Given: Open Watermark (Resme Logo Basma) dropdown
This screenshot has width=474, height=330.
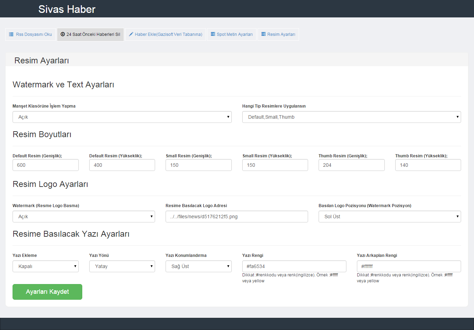Looking at the screenshot, I should pos(84,217).
